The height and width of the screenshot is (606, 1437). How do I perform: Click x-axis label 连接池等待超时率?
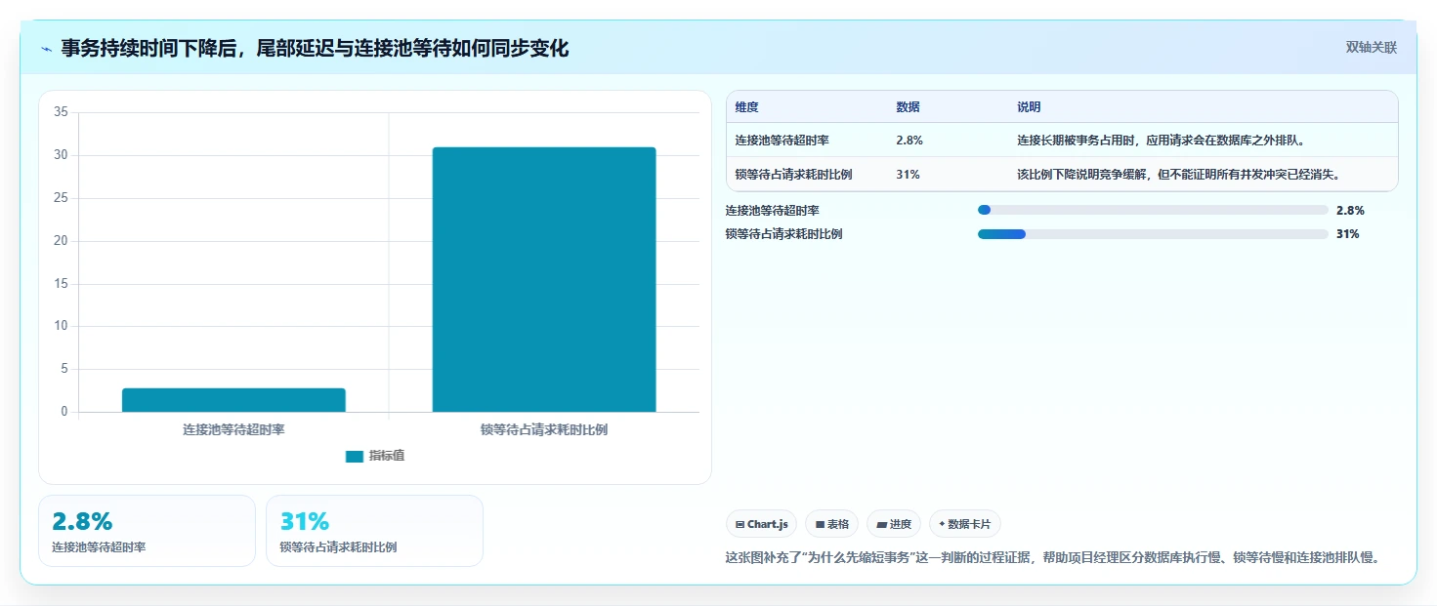tap(233, 429)
